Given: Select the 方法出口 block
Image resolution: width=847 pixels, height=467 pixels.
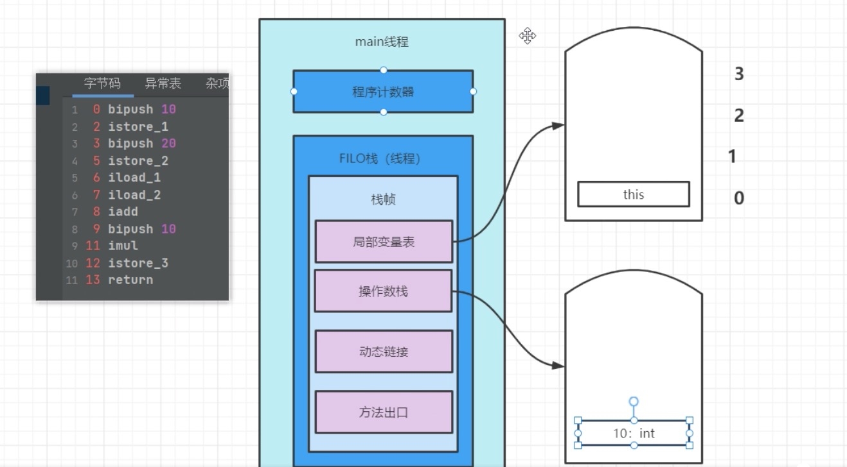Looking at the screenshot, I should [384, 412].
